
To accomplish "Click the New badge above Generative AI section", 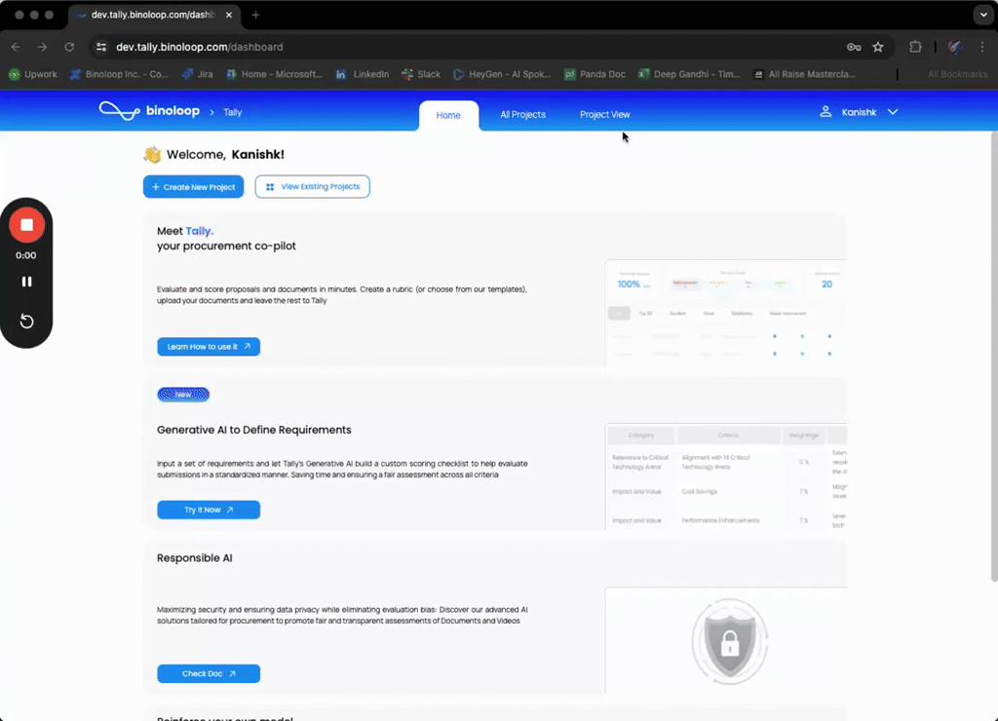I will pos(183,395).
